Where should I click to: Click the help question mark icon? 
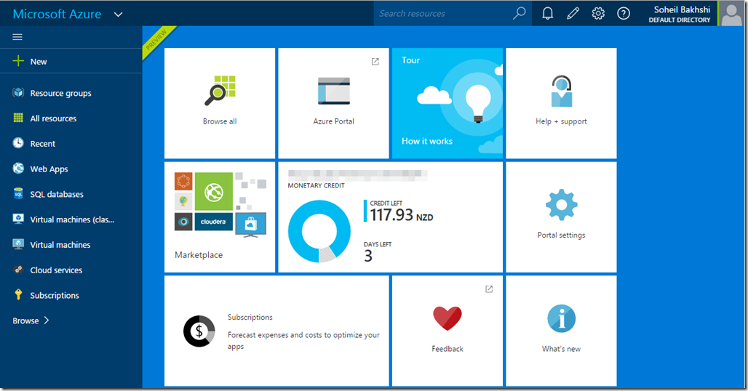coord(624,13)
